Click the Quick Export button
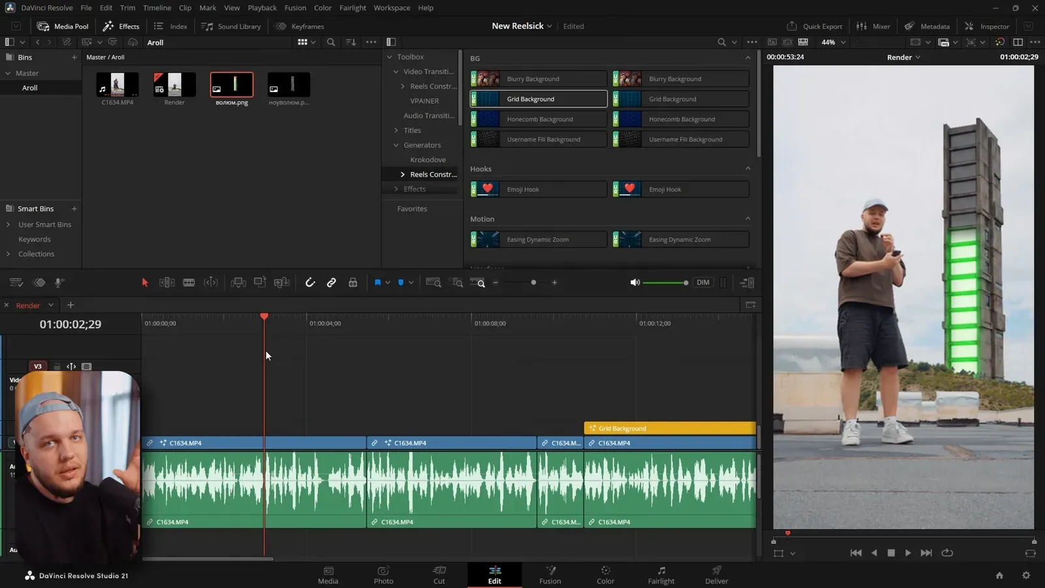The width and height of the screenshot is (1045, 588). pos(814,26)
